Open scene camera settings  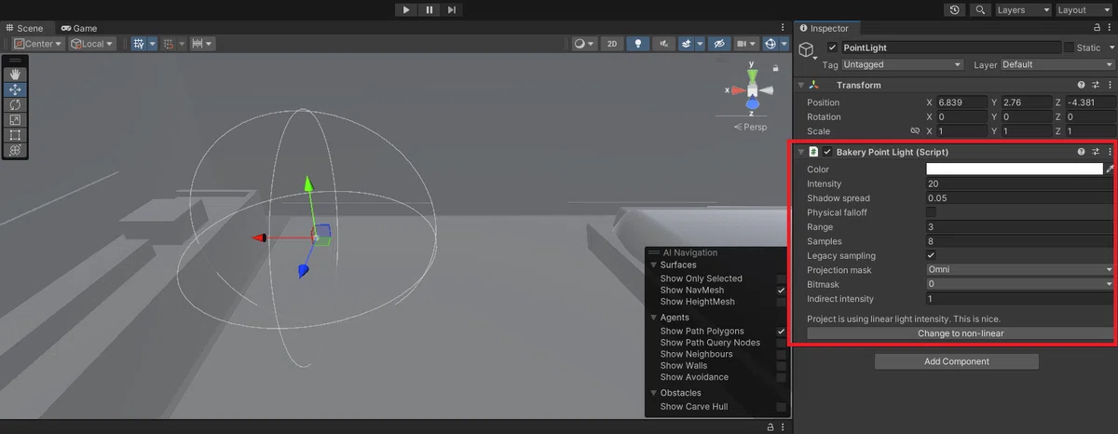[x=745, y=44]
